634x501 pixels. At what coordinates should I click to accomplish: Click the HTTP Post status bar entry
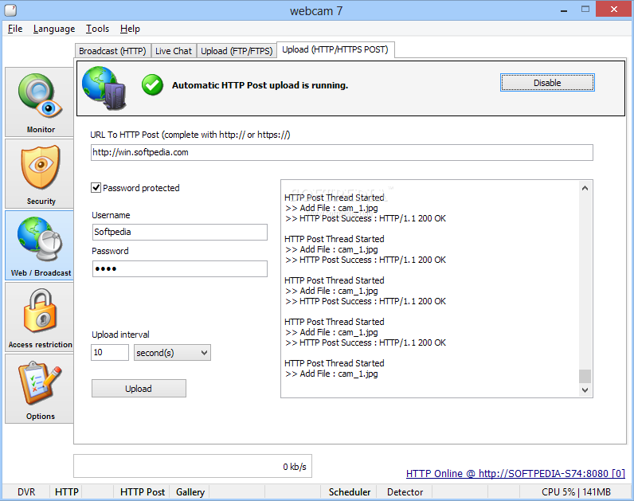pos(143,492)
